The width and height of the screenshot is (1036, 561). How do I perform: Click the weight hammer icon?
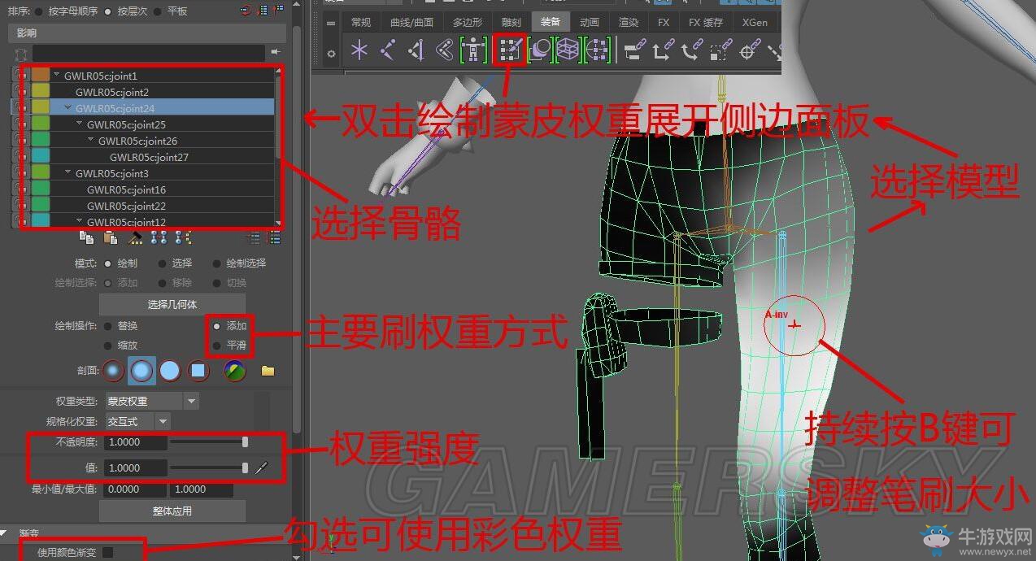pyautogui.click(x=137, y=237)
